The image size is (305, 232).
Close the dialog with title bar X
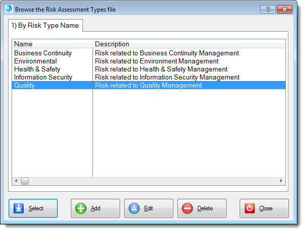tap(284, 9)
